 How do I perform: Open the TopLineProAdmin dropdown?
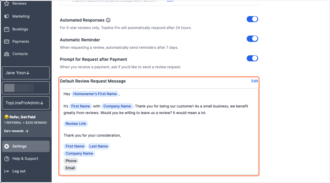(x=26, y=103)
